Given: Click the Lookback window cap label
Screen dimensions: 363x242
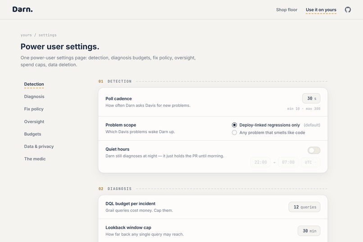Looking at the screenshot, I should pos(128,228).
